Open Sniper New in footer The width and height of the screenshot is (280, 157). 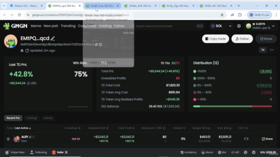click(15, 152)
